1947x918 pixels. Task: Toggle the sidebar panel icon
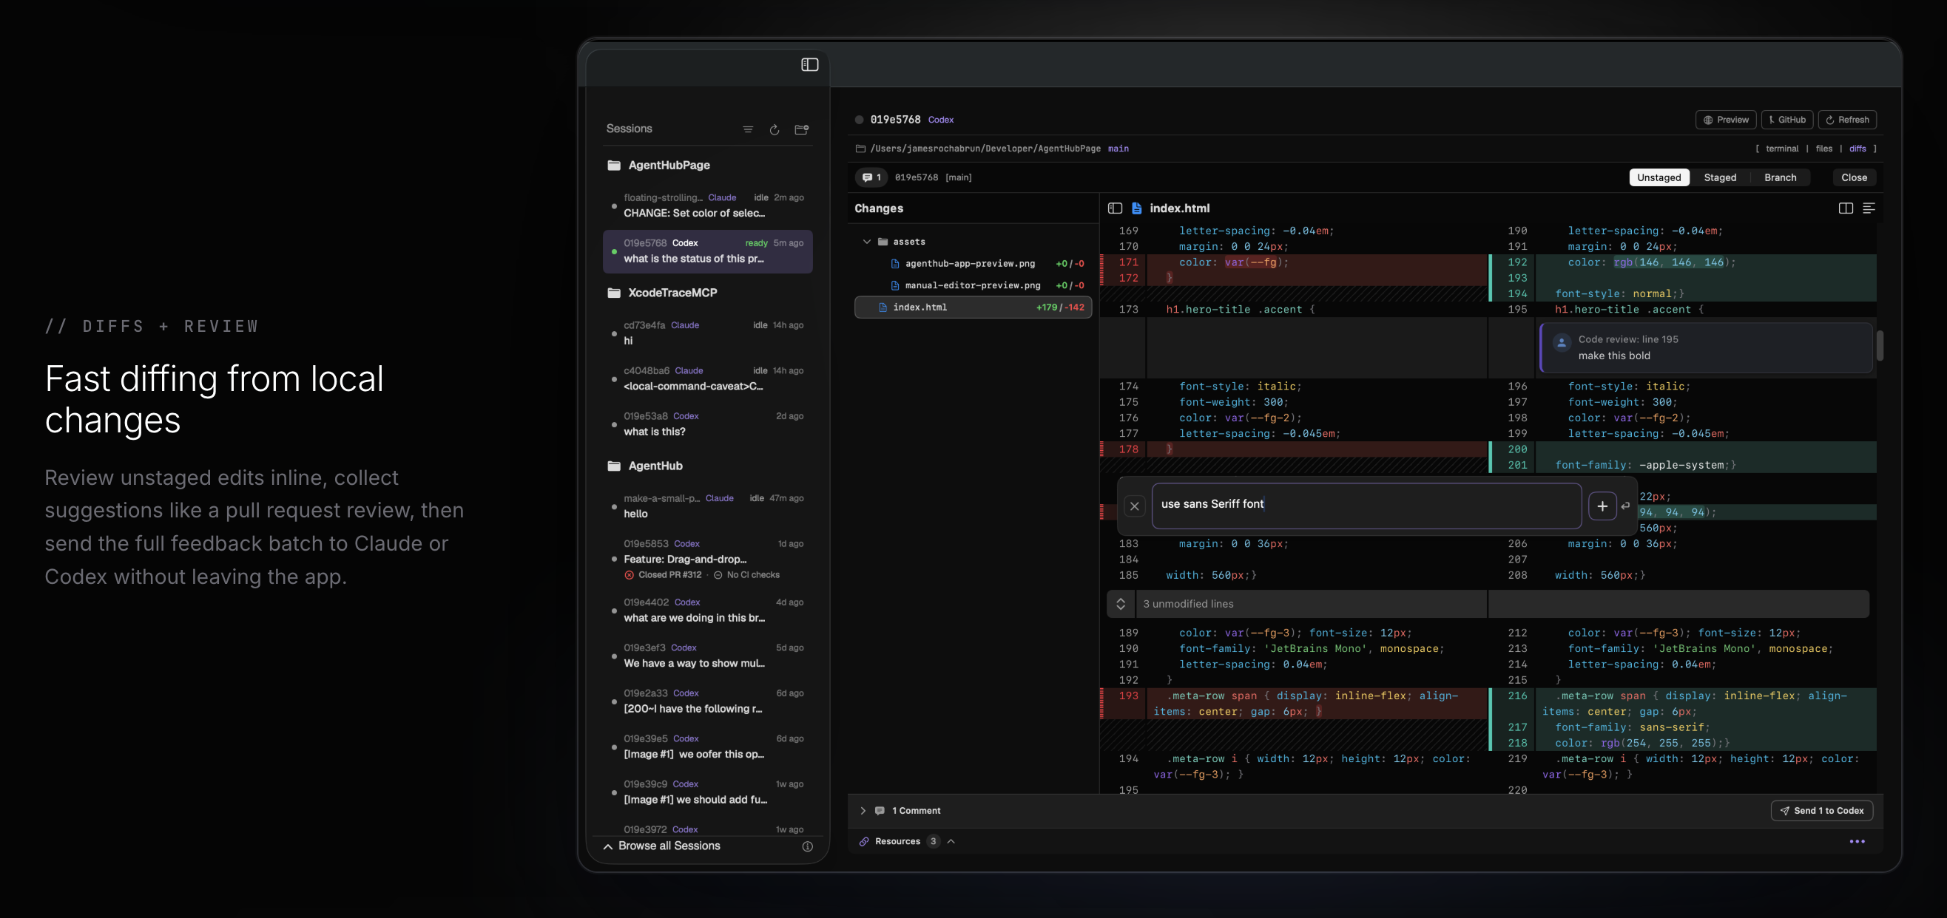click(x=809, y=65)
